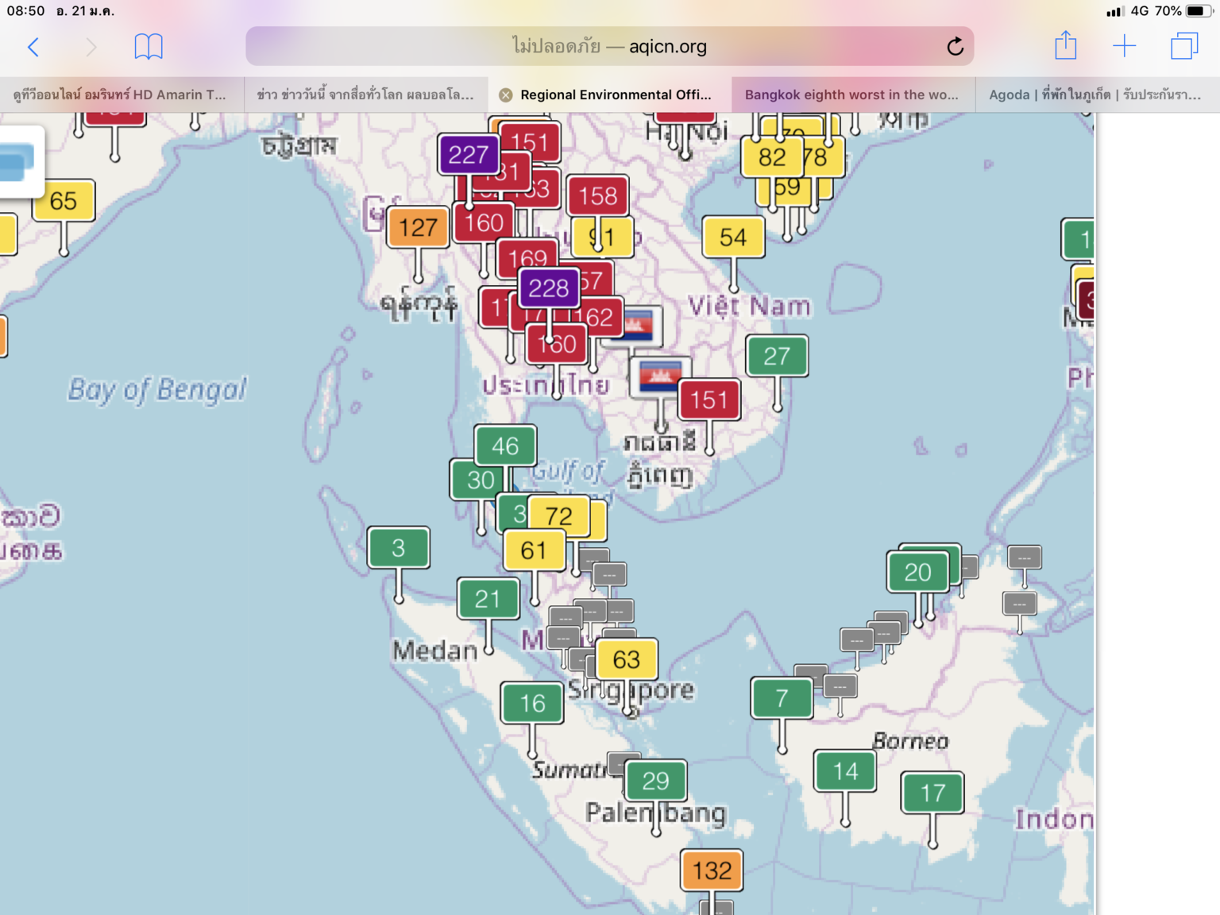This screenshot has height=915, width=1220.
Task: Switch to Bangkok eighth worst tab
Action: (851, 95)
